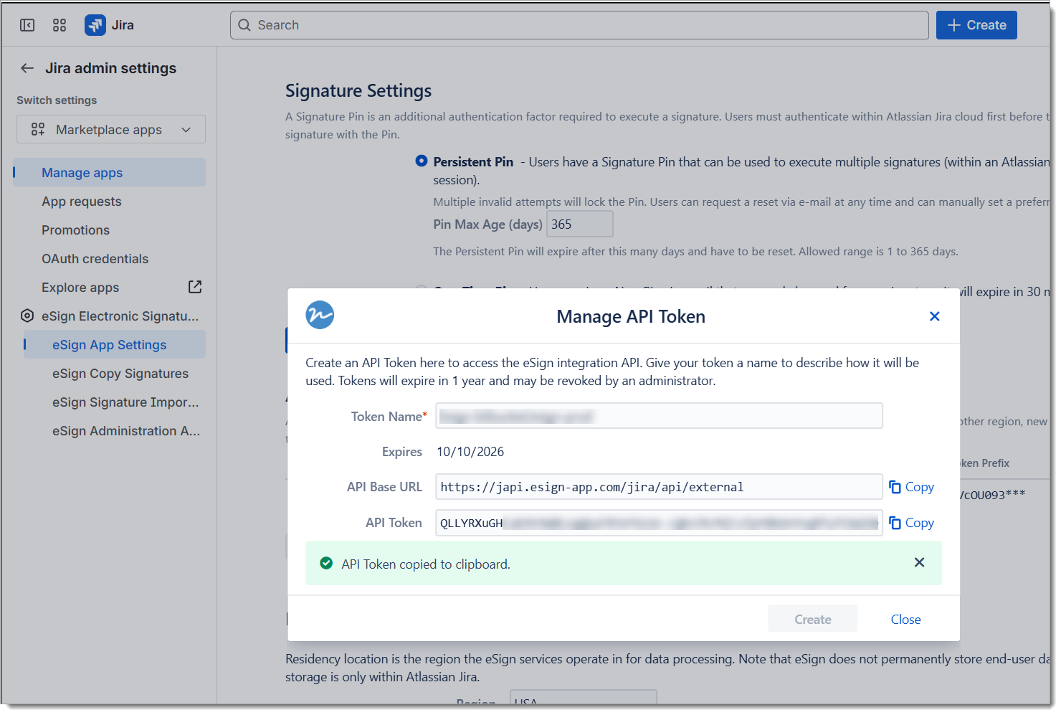Open the app switcher grid icon

pyautogui.click(x=60, y=25)
